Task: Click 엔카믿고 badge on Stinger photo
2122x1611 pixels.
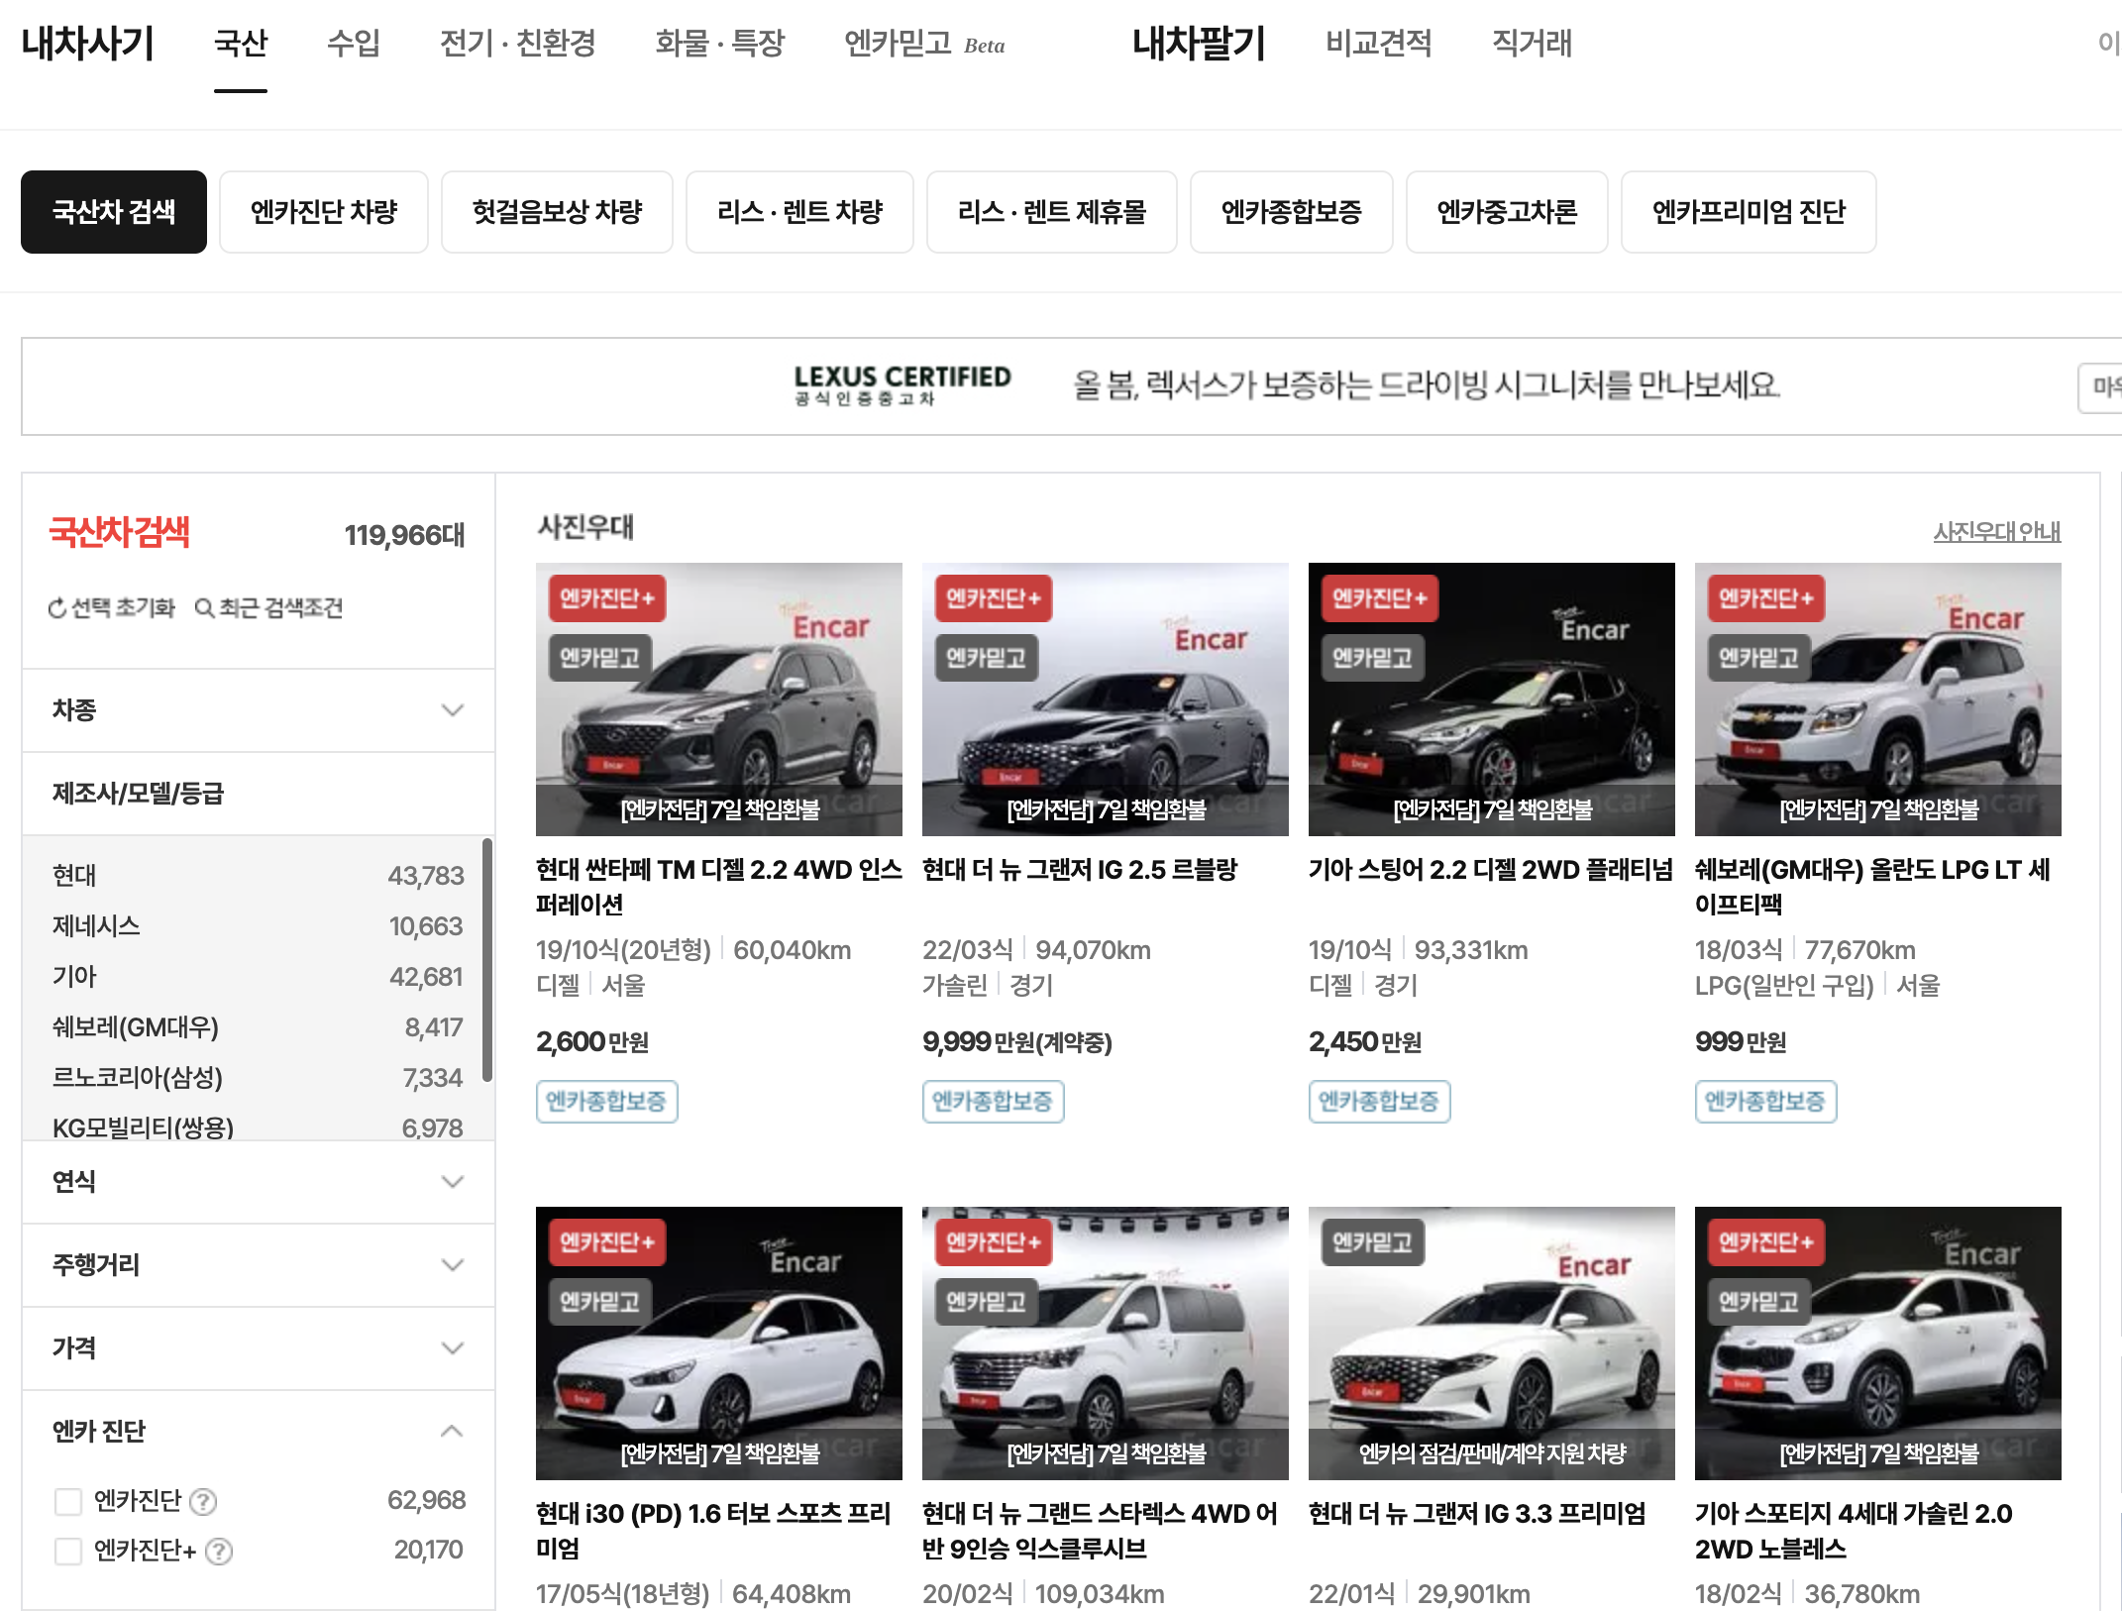Action: click(1372, 658)
